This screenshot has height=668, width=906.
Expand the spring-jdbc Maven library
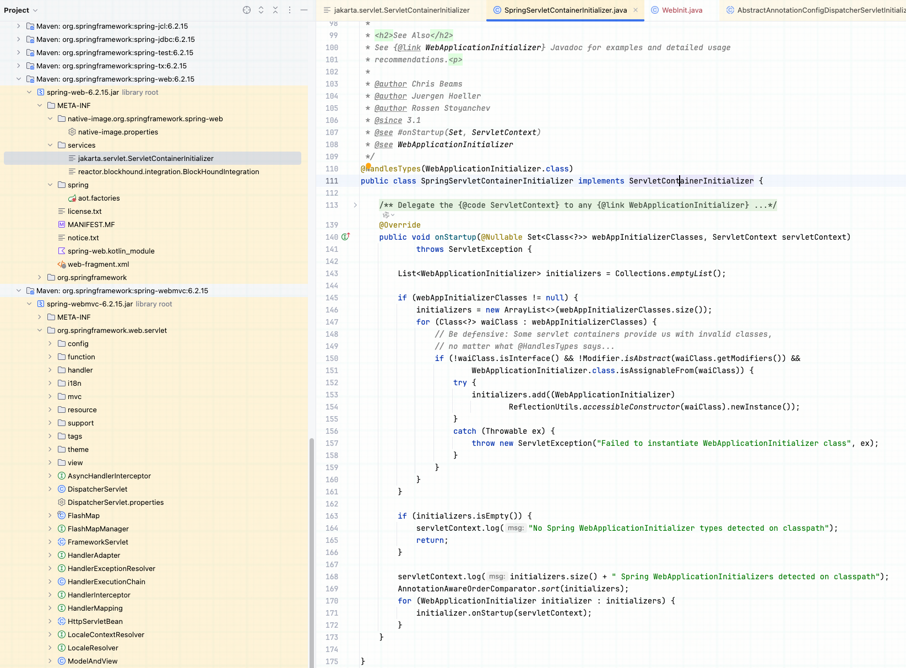click(19, 40)
